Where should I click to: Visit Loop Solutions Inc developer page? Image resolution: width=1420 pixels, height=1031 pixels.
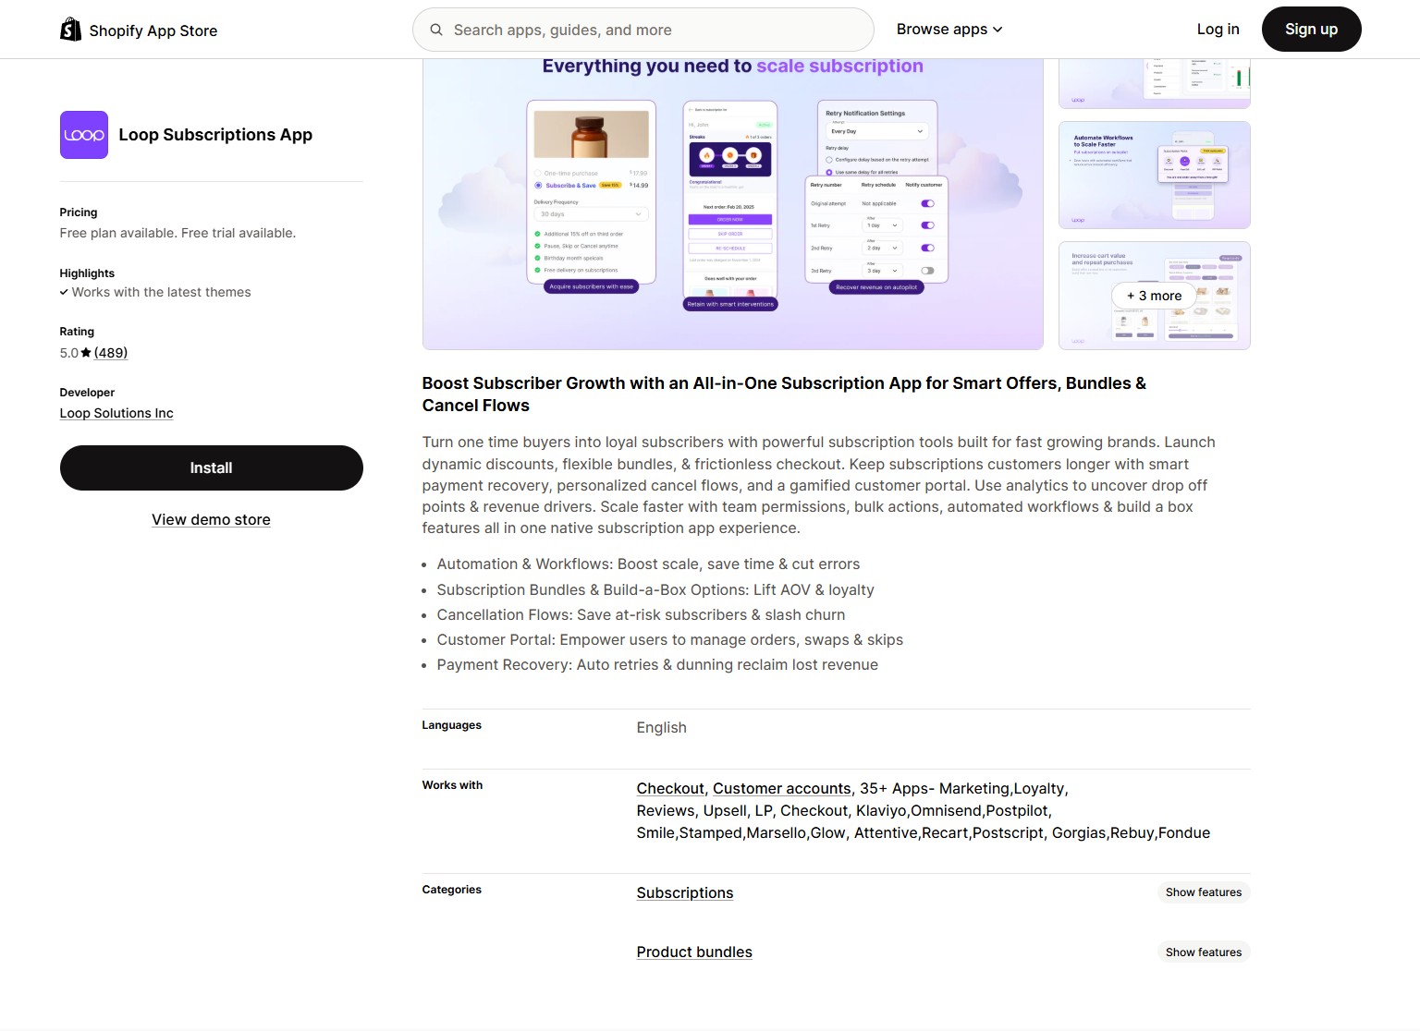(116, 414)
